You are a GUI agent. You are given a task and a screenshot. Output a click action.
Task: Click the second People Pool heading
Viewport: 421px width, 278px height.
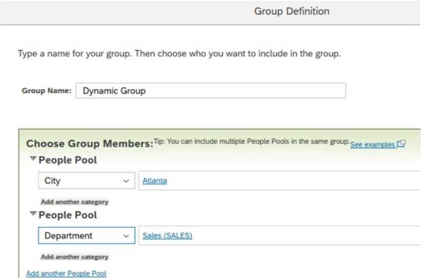coord(68,215)
